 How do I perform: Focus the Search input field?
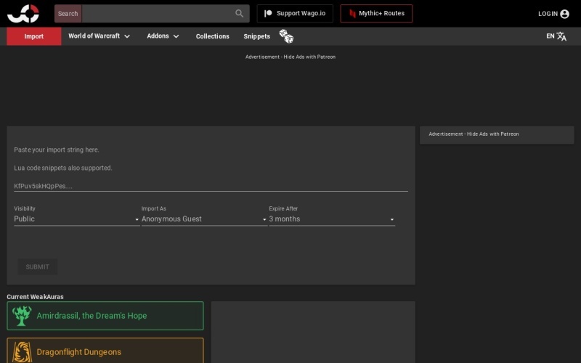[x=158, y=14]
